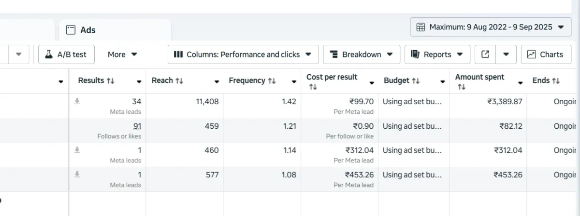The image size is (580, 216).
Task: Open the Reports dropdown menu
Action: coord(436,54)
